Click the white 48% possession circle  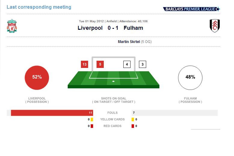point(190,78)
